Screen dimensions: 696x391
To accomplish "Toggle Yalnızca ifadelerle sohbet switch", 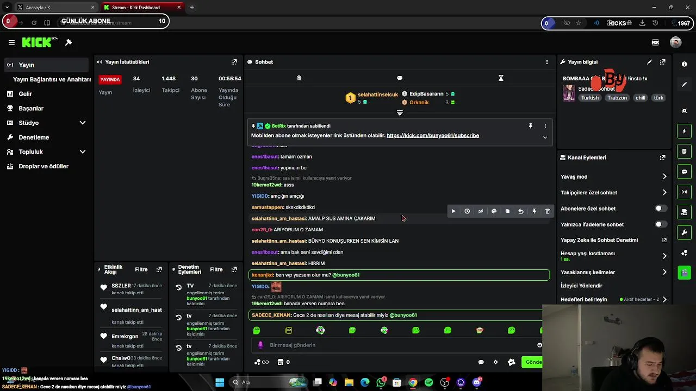I will click(661, 224).
